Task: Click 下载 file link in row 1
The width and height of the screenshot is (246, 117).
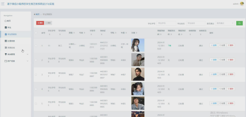Action: click(169, 46)
